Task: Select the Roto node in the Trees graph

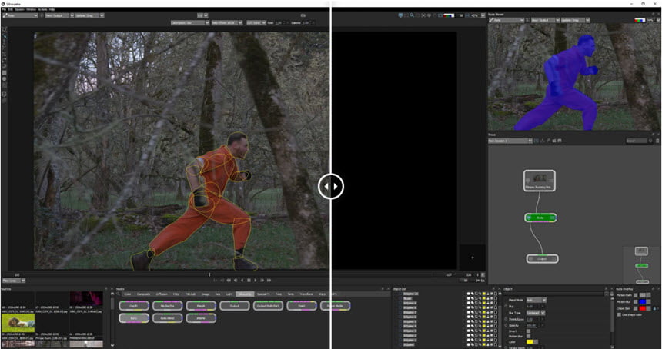Action: 540,218
